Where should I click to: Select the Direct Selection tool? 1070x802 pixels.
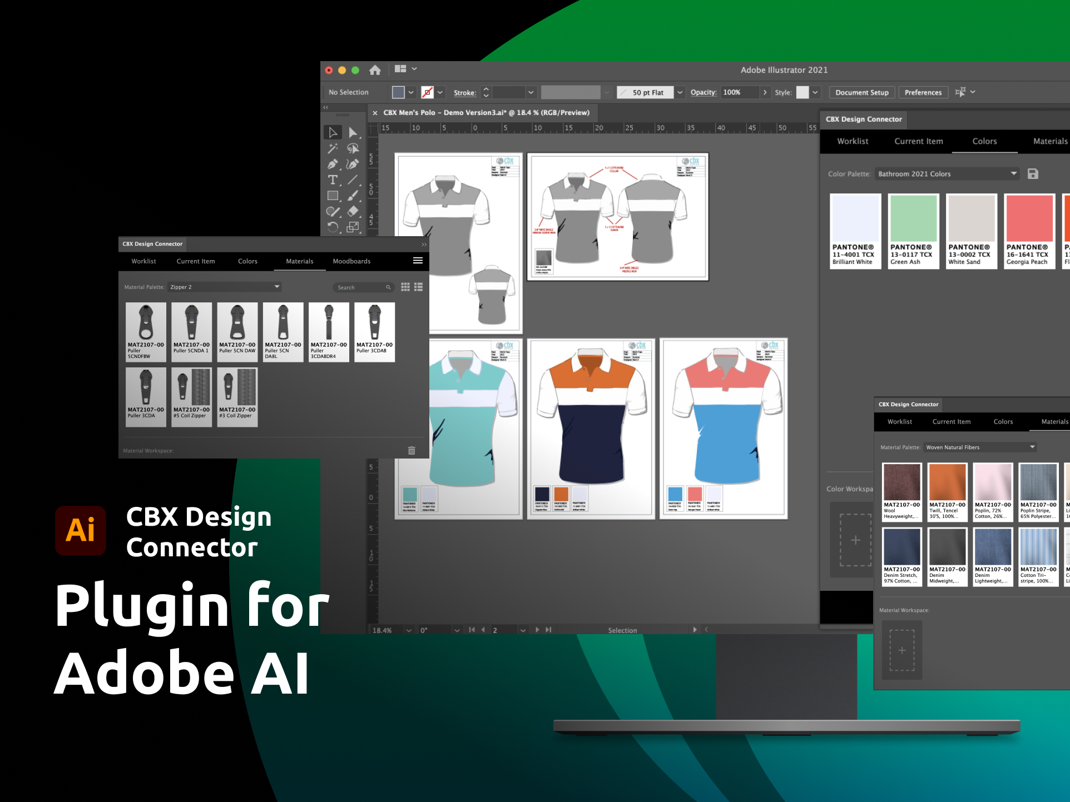tap(353, 132)
